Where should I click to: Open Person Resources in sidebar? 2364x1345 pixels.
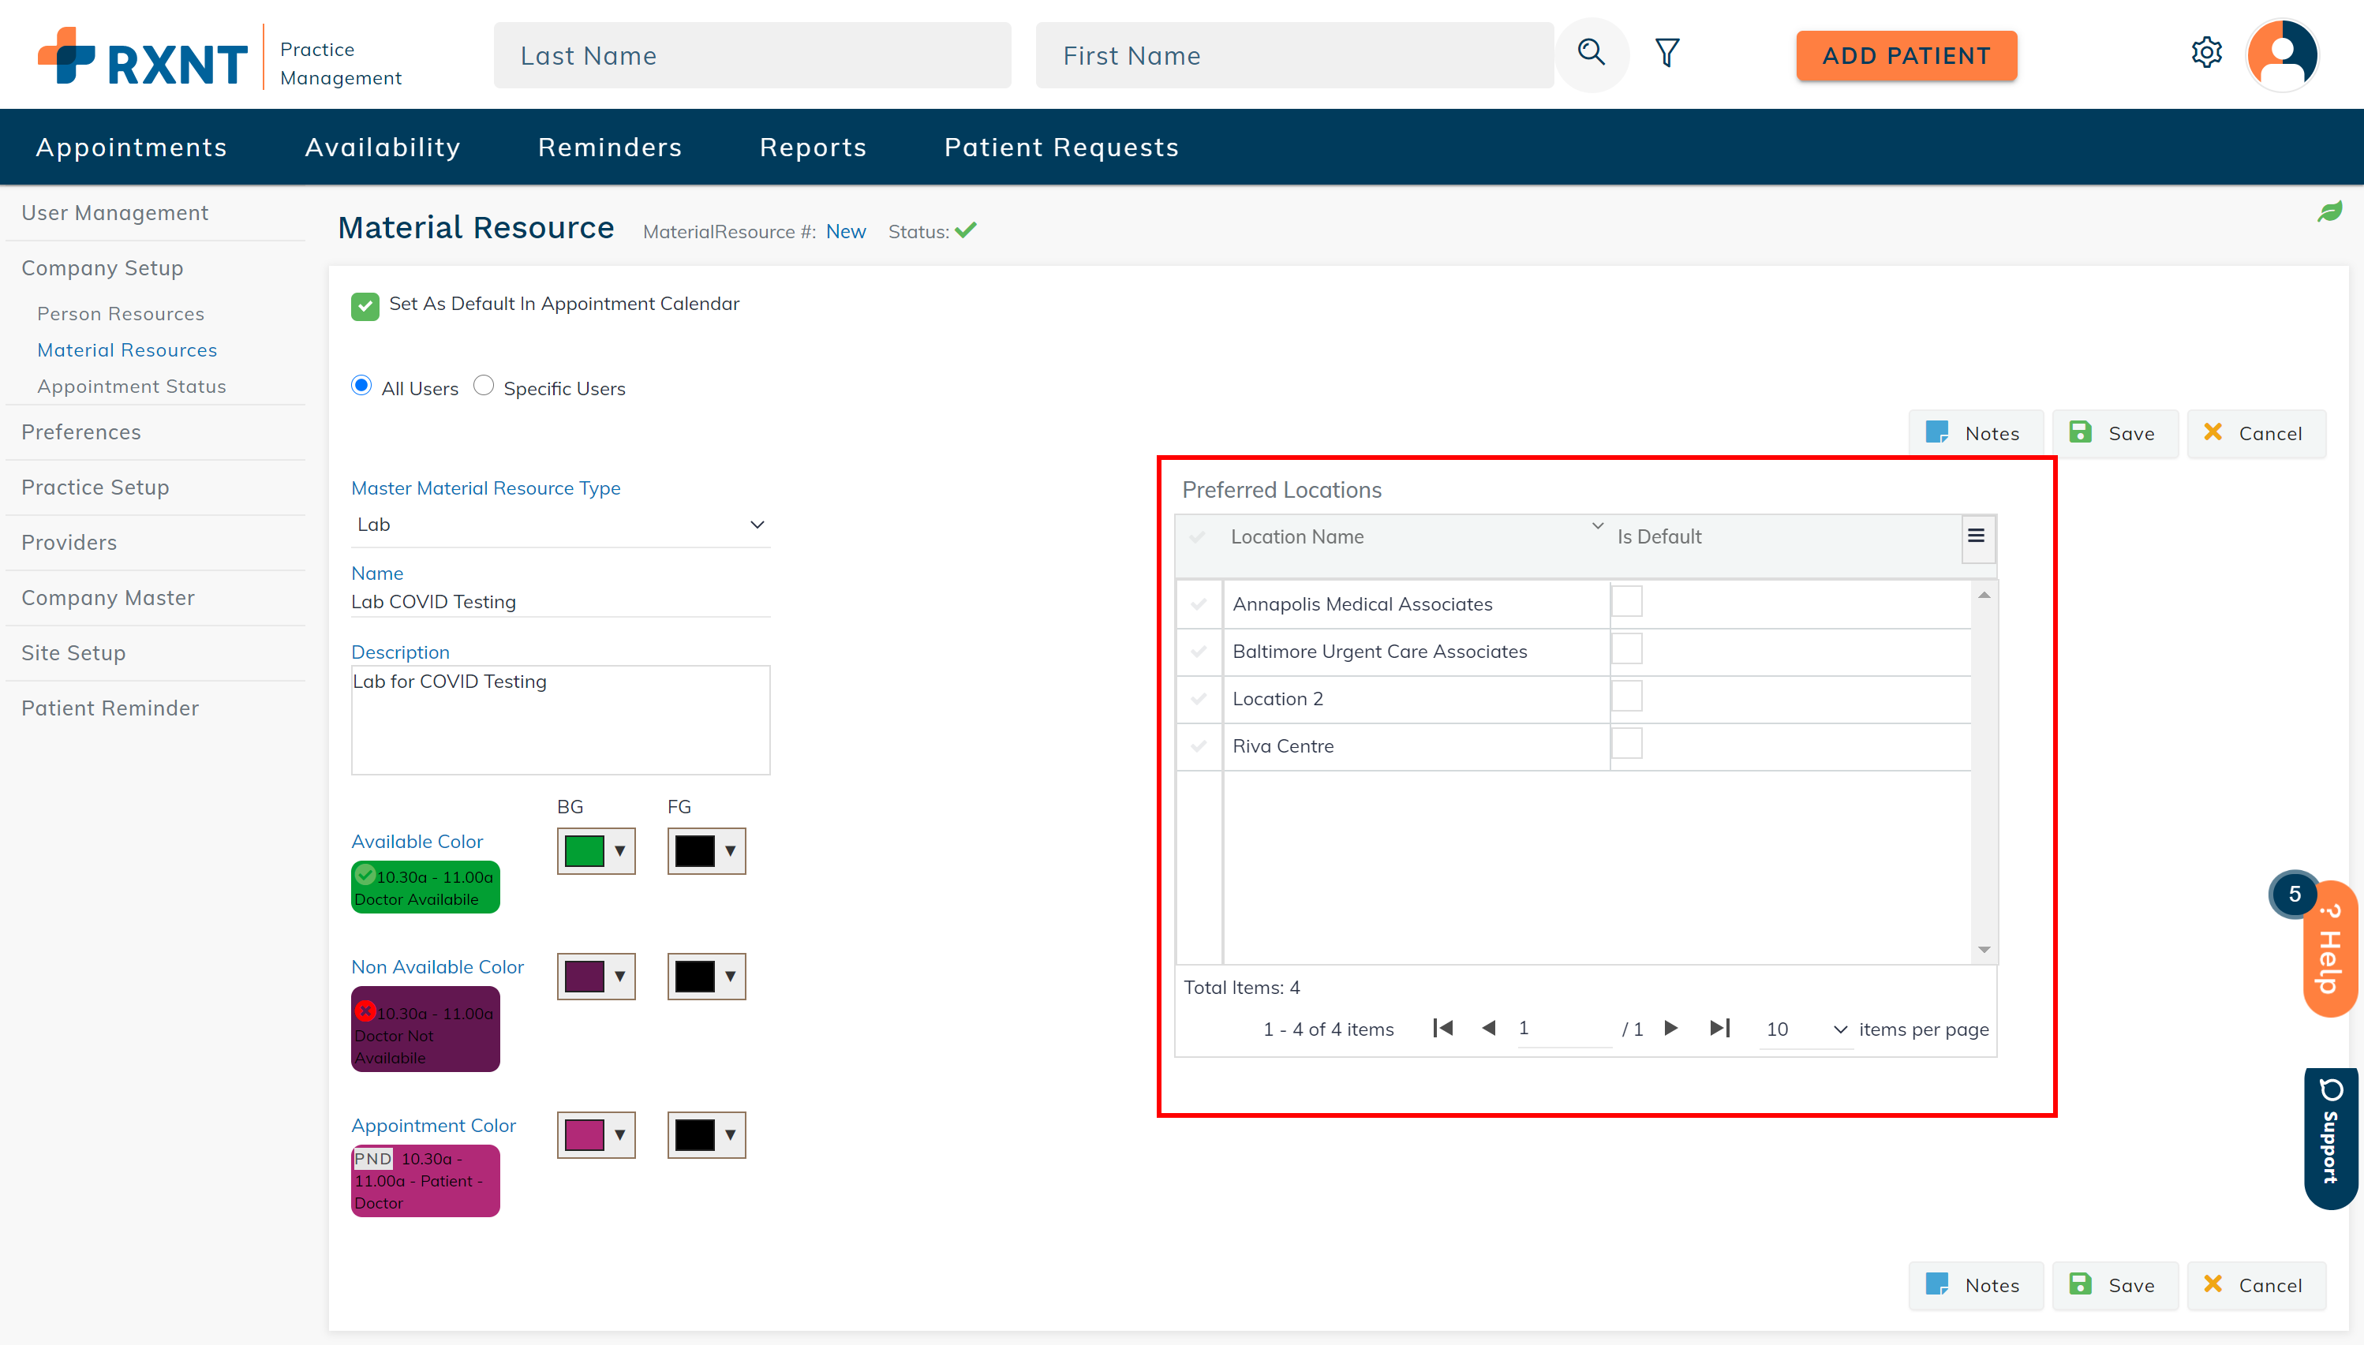(x=121, y=314)
